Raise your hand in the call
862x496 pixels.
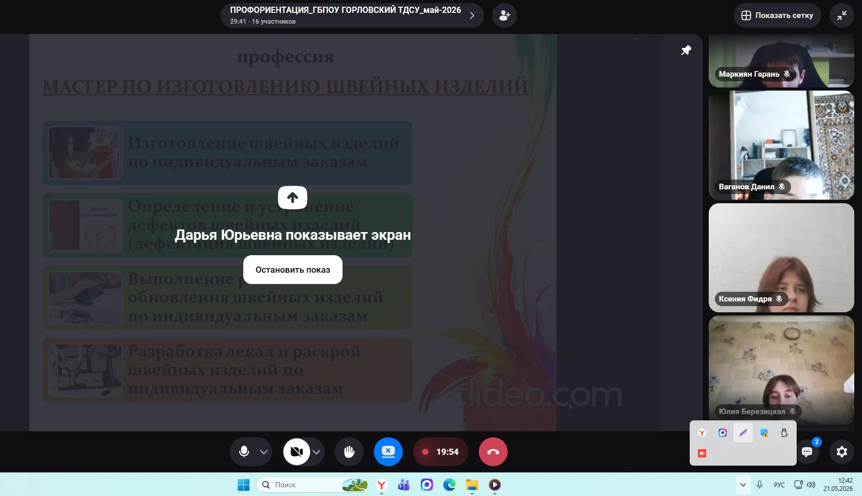(x=349, y=452)
